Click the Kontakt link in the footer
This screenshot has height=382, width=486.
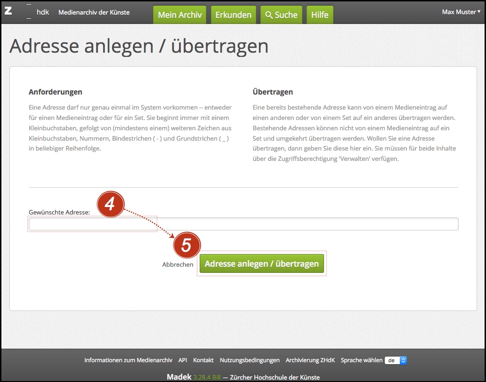tap(203, 360)
